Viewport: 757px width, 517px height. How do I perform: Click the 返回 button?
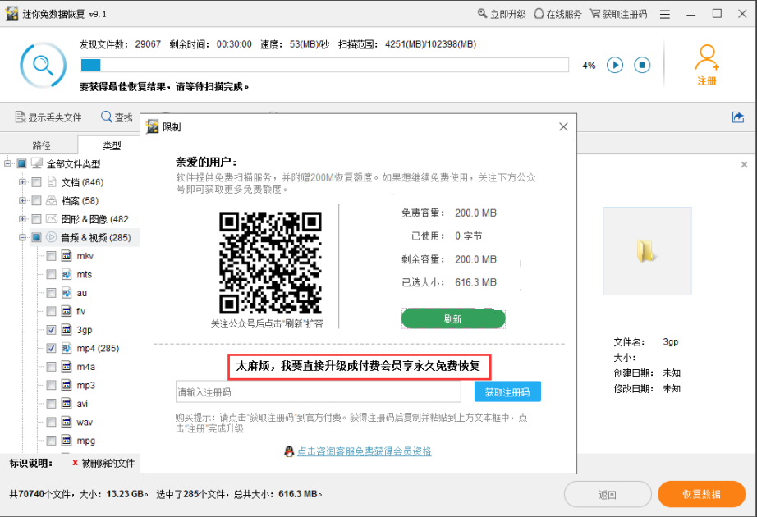coord(608,494)
